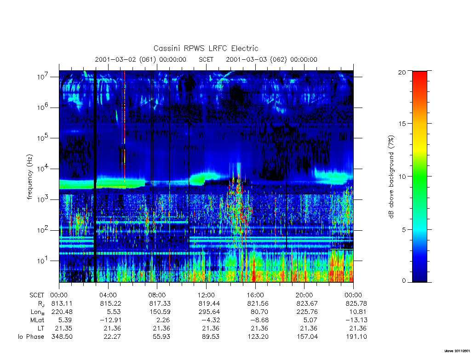The image size is (471, 353).
Task: Click colorbar value '20'
Action: [x=402, y=72]
